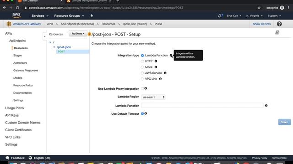Click the Amazon API Gateway link
293x164 pixels.
[x=27, y=24]
